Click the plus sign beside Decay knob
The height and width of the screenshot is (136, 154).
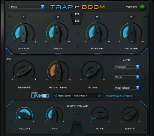coord(69,41)
